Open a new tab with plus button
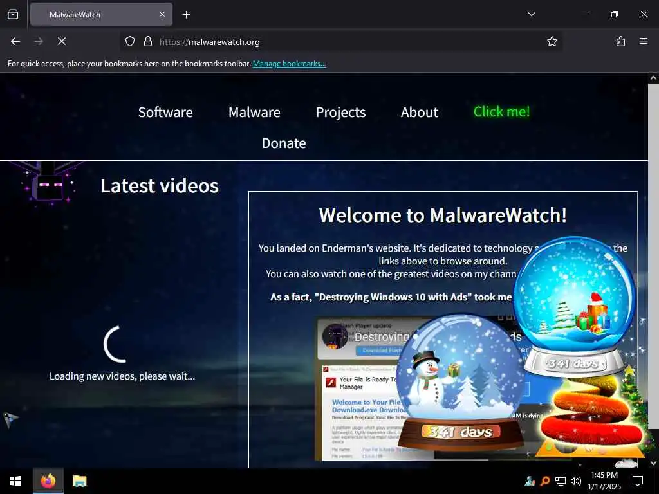Viewport: 659px width, 494px height. pos(186,15)
